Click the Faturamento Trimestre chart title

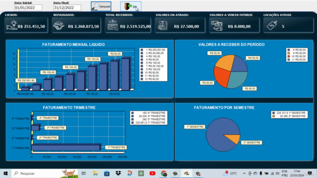tap(69, 108)
